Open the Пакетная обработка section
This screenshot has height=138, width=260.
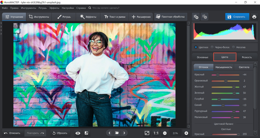[171, 17]
